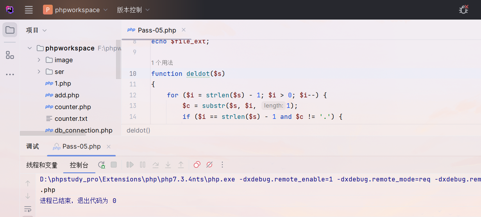Pause the program
The image size is (481, 217).
(143, 165)
